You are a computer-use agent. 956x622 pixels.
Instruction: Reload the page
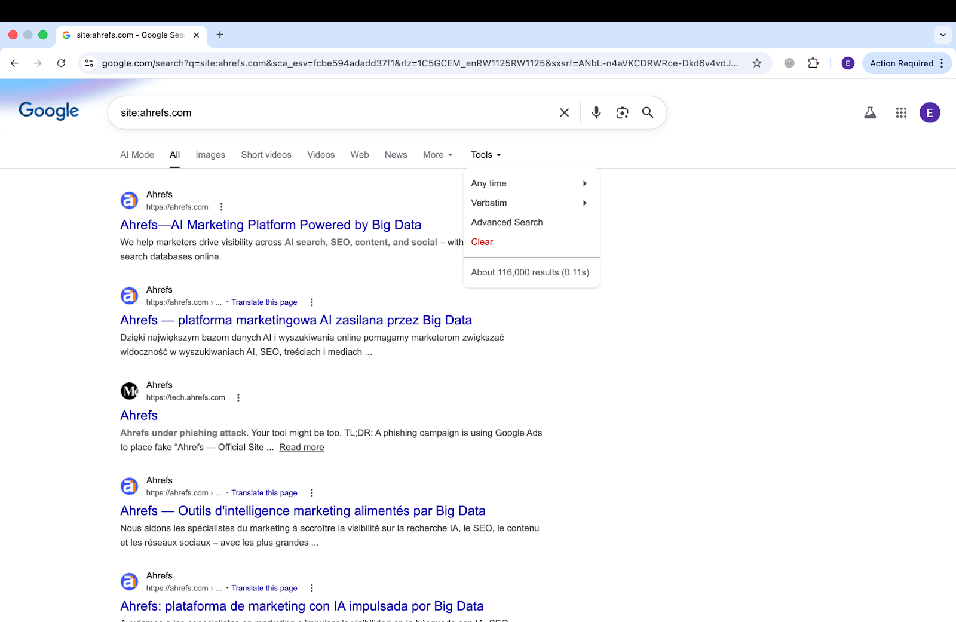tap(61, 63)
